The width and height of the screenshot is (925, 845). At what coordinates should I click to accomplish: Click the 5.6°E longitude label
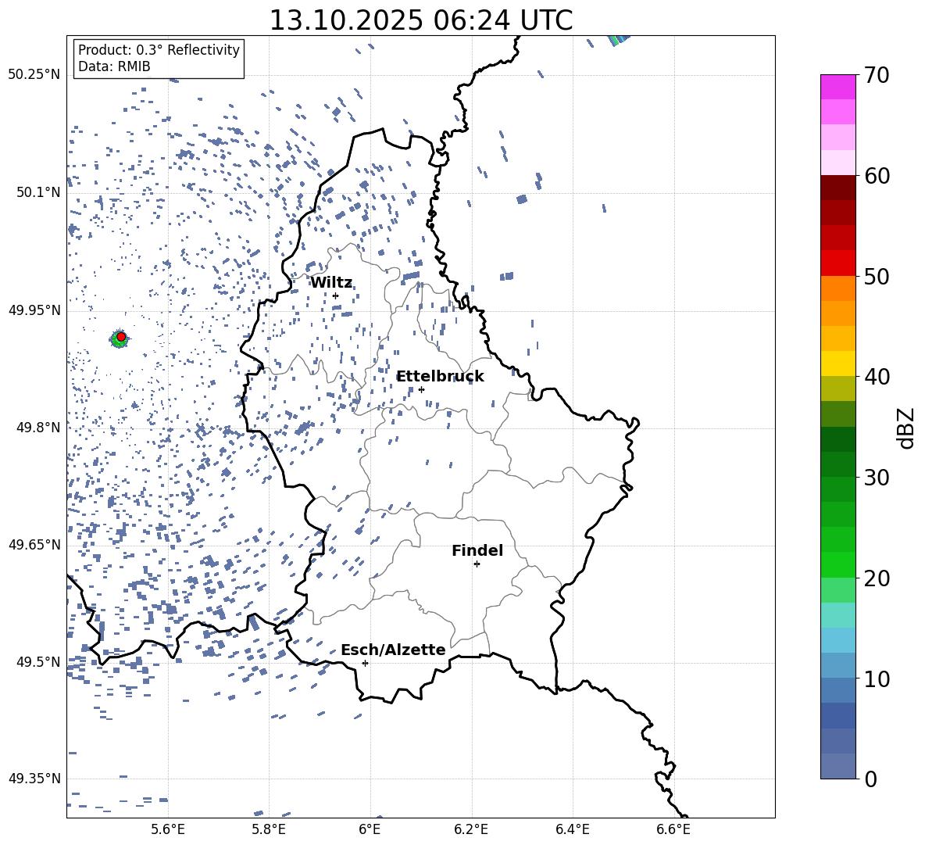168,829
